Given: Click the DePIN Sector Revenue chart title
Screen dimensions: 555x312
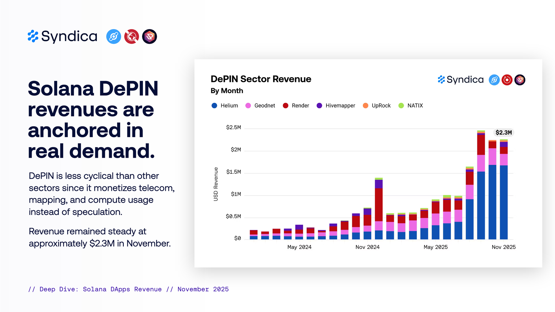Looking at the screenshot, I should coord(261,79).
